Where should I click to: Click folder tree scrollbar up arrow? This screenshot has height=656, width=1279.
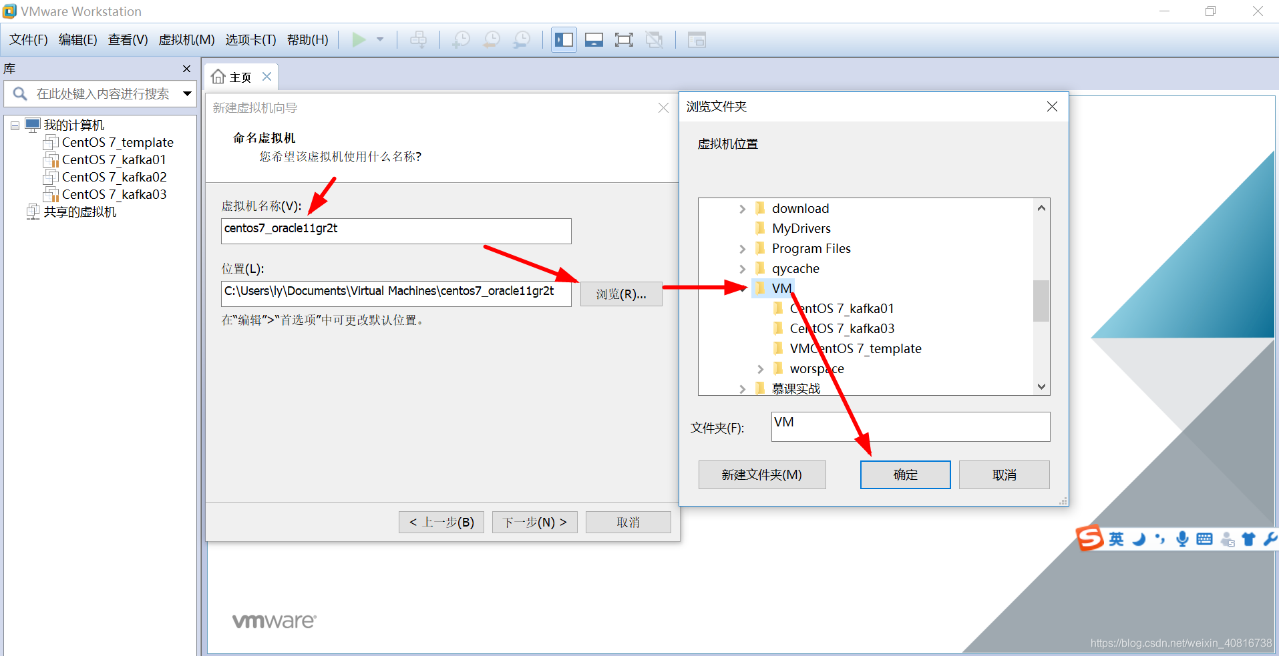click(x=1041, y=208)
